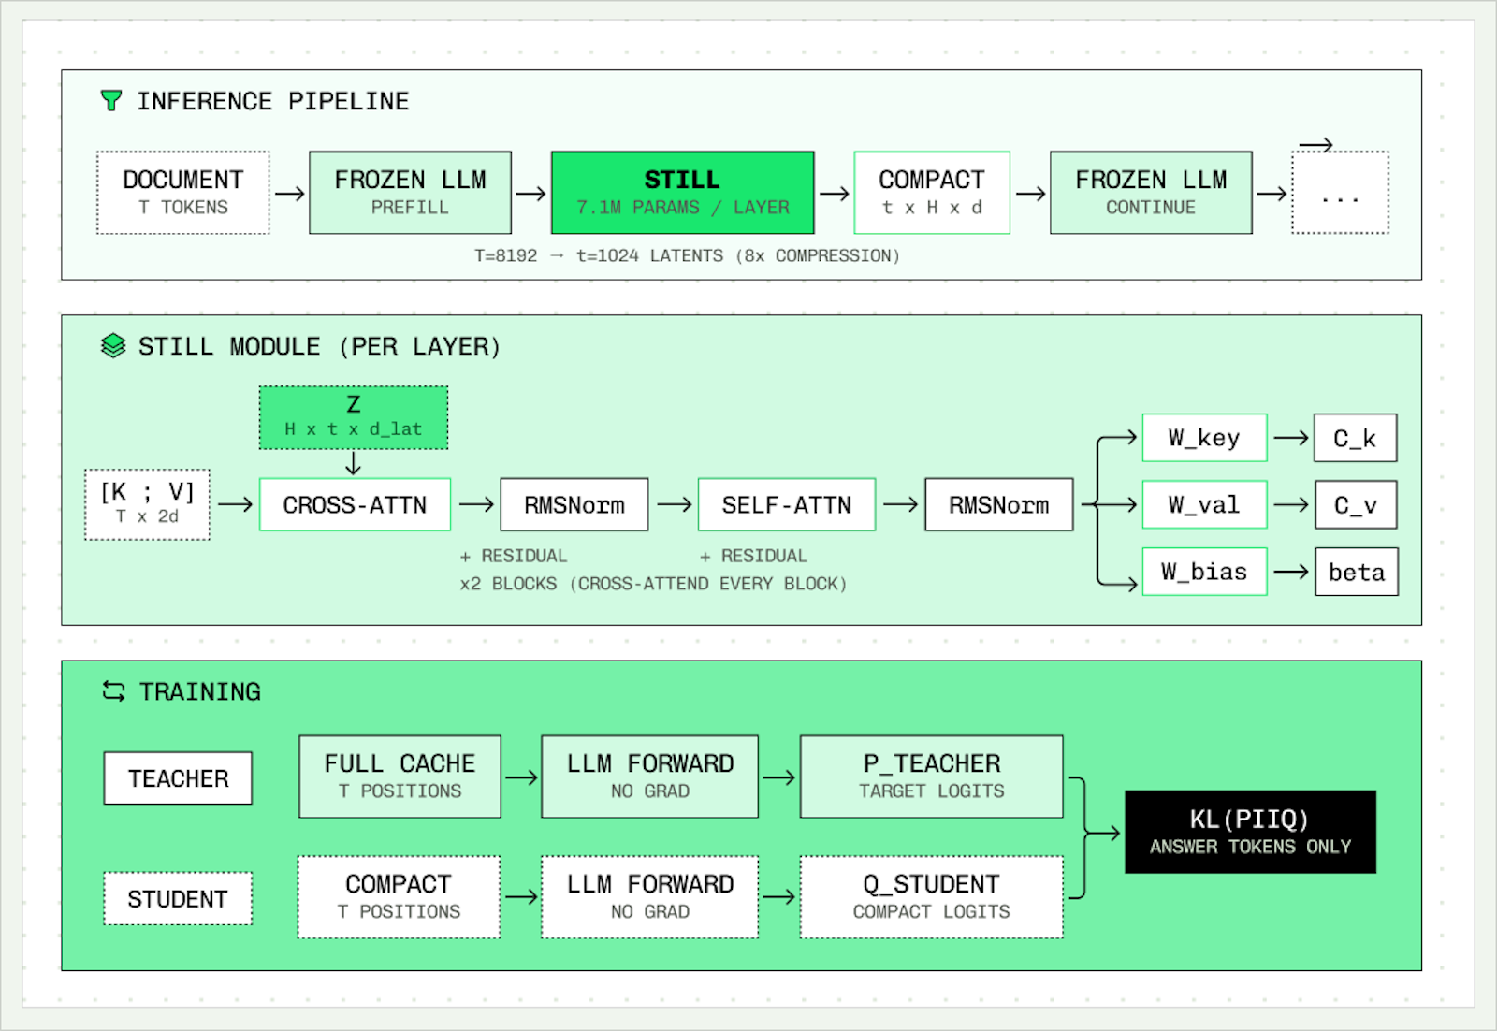The height and width of the screenshot is (1031, 1497).
Task: Select the Q_STUDENT COMPACT LOGITS box
Action: [932, 897]
